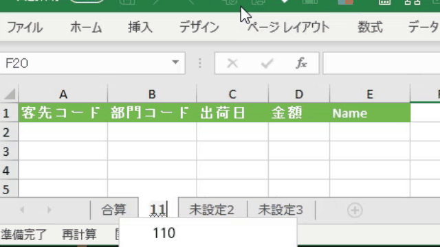Viewport: 440px width, 247px height.
Task: Open the ファイル menu tab
Action: click(x=25, y=27)
